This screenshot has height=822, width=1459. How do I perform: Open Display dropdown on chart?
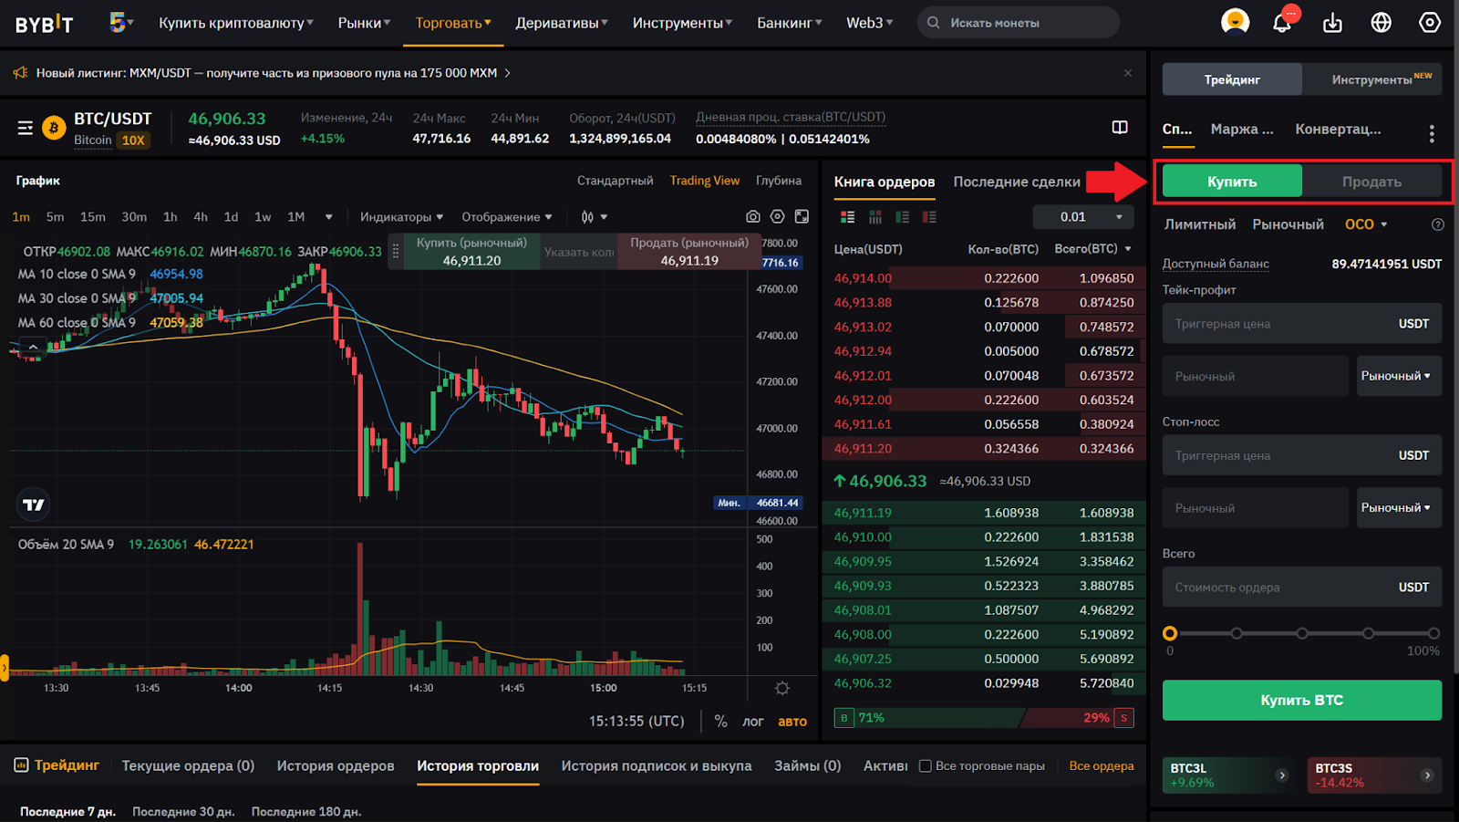507,217
